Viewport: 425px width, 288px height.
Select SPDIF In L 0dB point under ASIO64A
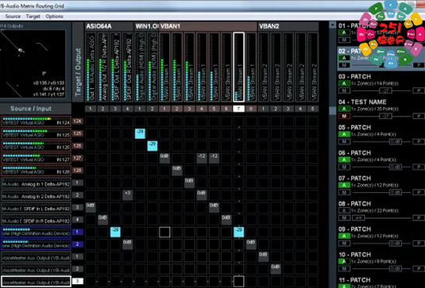[91, 207]
